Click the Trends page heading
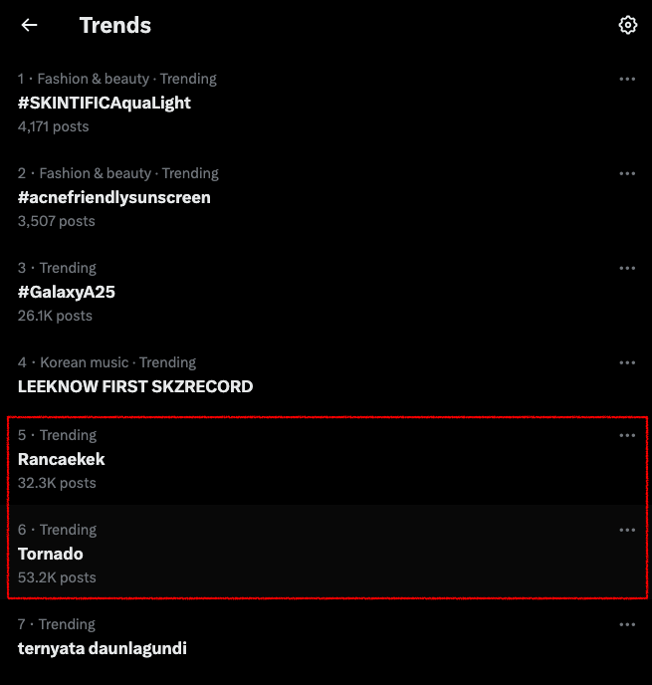 click(x=115, y=26)
